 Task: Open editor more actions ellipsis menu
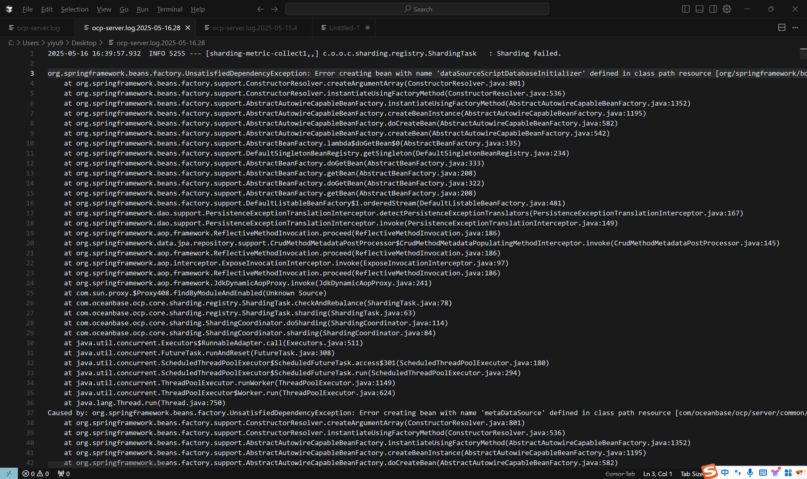(795, 27)
